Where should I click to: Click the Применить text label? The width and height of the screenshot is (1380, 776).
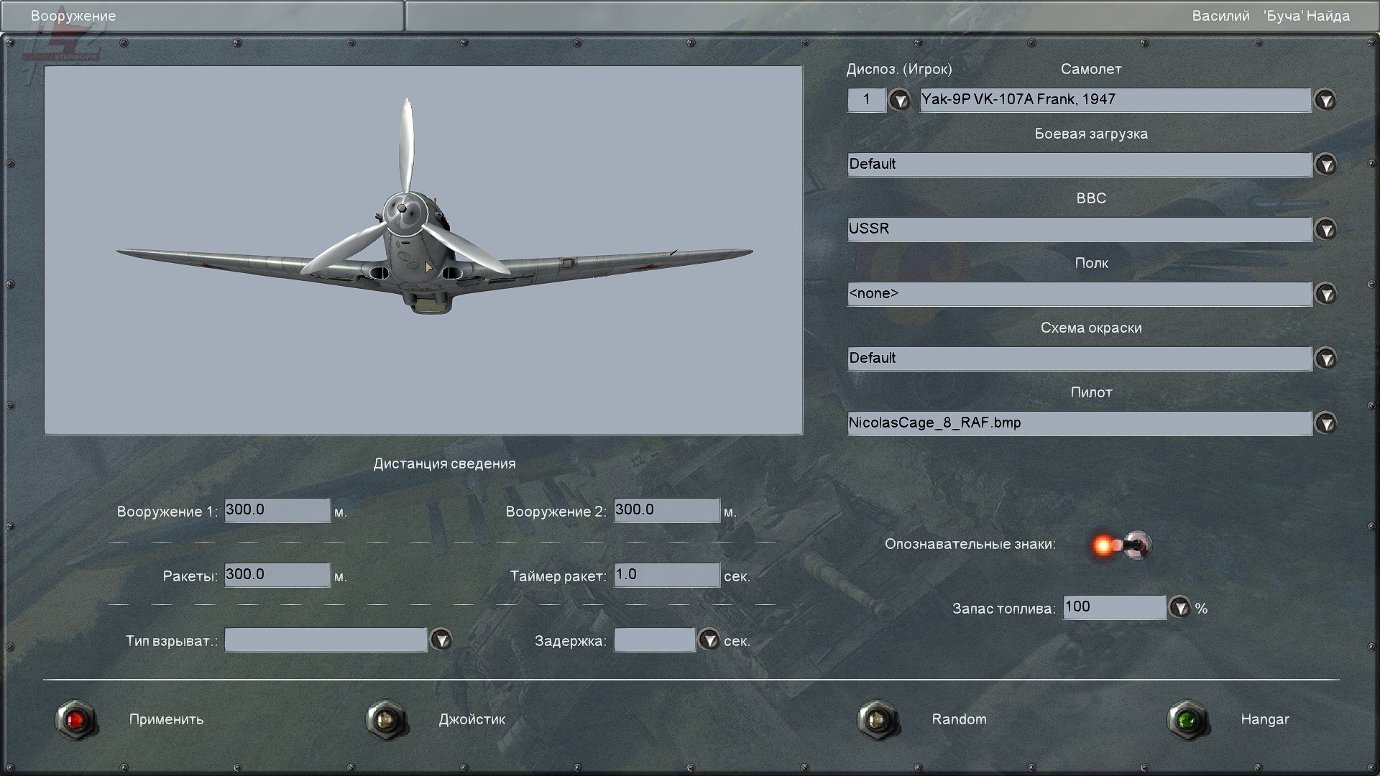[166, 719]
